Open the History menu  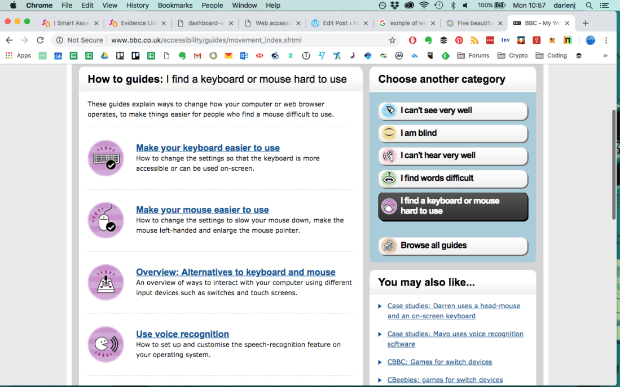pos(137,6)
